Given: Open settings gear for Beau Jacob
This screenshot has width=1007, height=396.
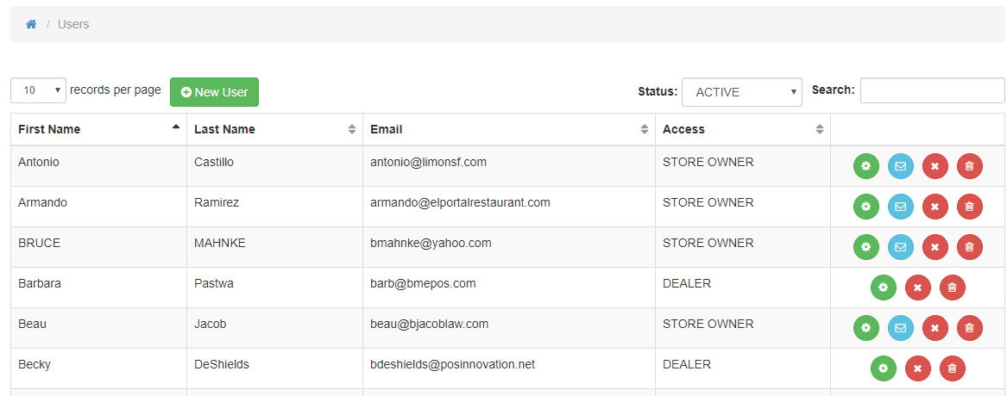Looking at the screenshot, I should point(865,328).
